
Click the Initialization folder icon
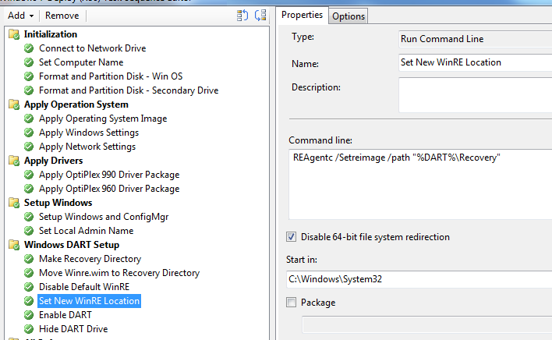pos(14,34)
